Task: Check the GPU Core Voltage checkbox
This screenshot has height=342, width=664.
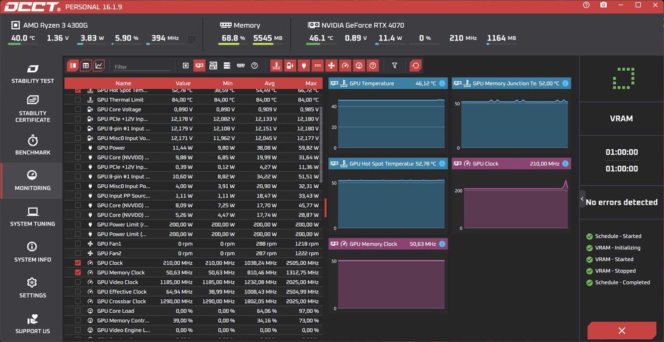Action: pyautogui.click(x=78, y=109)
